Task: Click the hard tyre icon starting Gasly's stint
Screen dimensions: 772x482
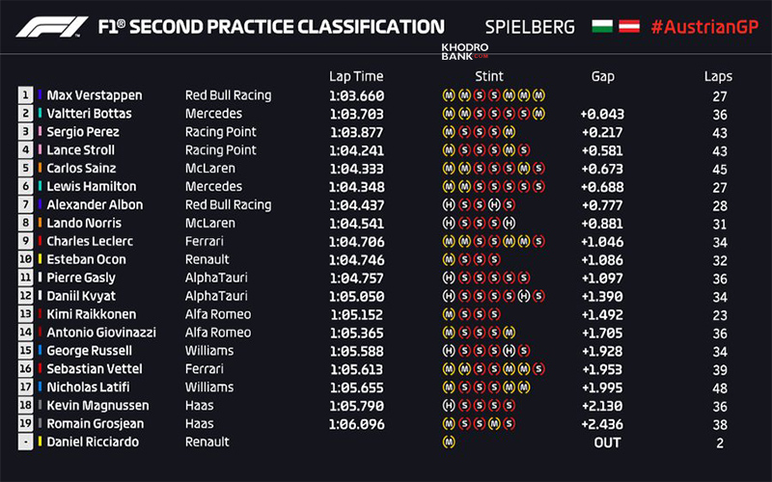Action: coord(448,278)
